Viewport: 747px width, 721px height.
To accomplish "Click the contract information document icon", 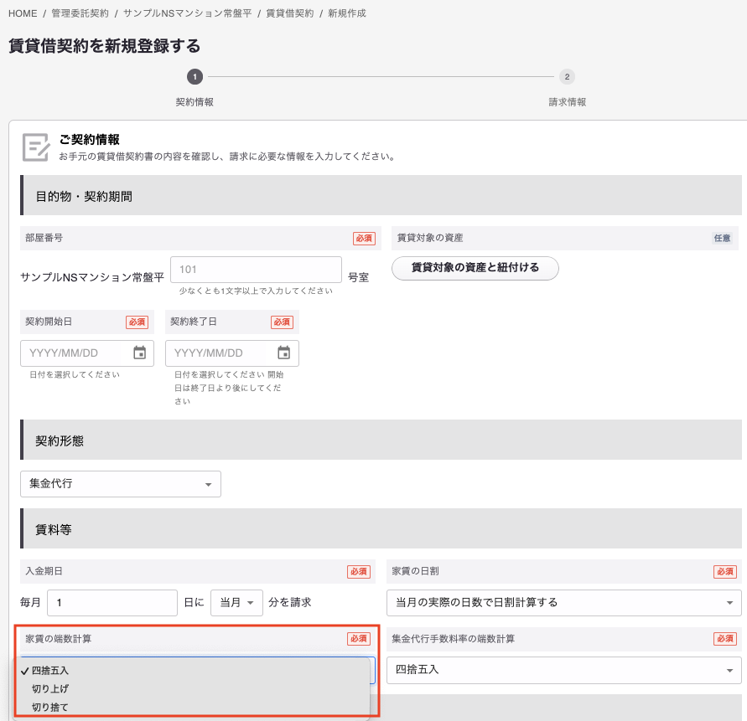I will (35, 147).
